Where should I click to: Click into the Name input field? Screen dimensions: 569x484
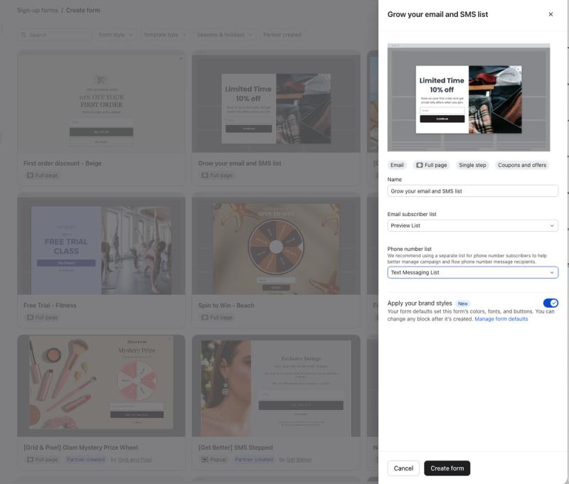coord(472,191)
